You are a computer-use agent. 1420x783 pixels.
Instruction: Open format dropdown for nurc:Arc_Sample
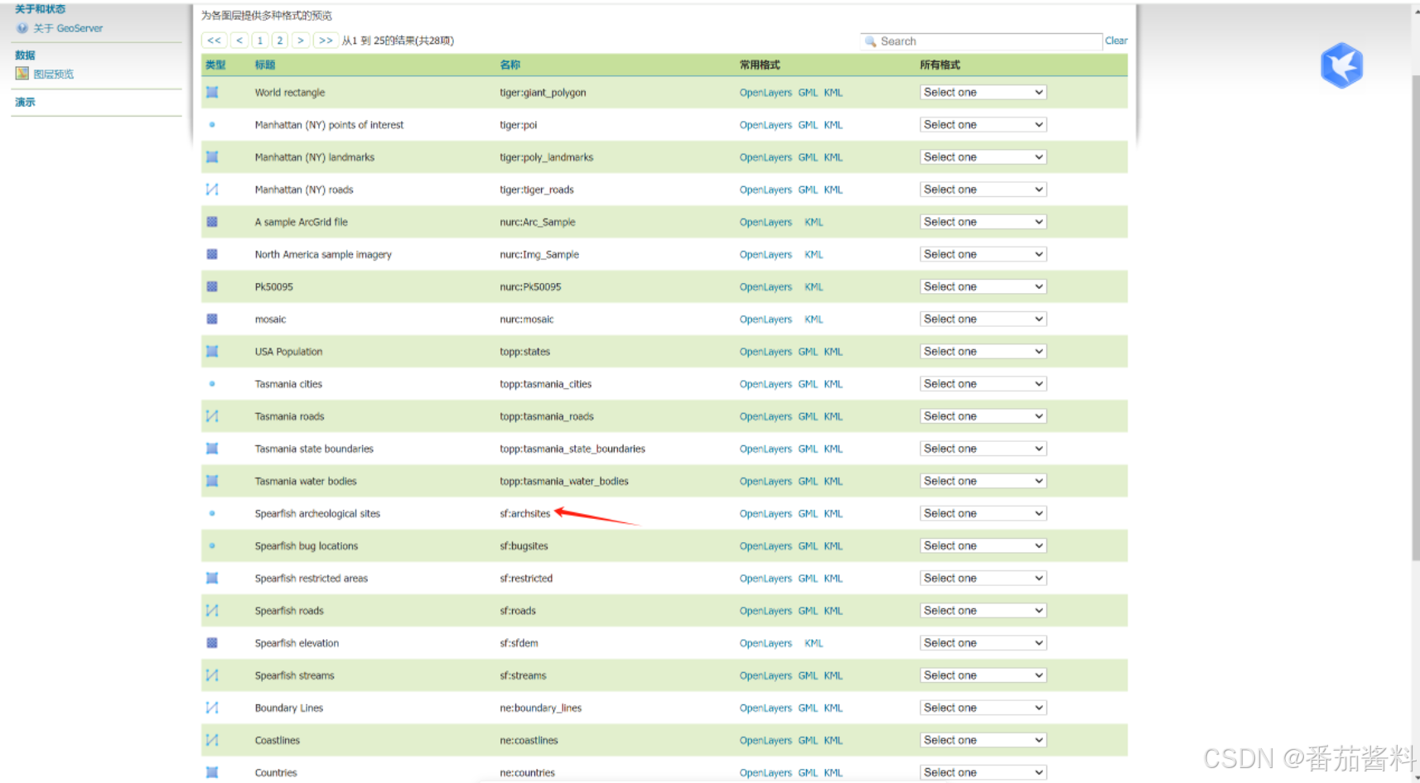pos(983,222)
